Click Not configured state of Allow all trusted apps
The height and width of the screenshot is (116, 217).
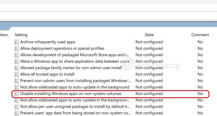click(x=149, y=74)
